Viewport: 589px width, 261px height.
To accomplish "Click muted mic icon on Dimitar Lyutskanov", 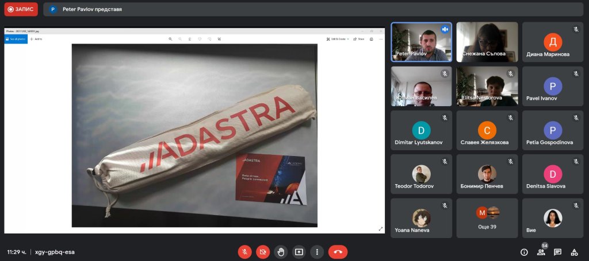I will pos(445,118).
